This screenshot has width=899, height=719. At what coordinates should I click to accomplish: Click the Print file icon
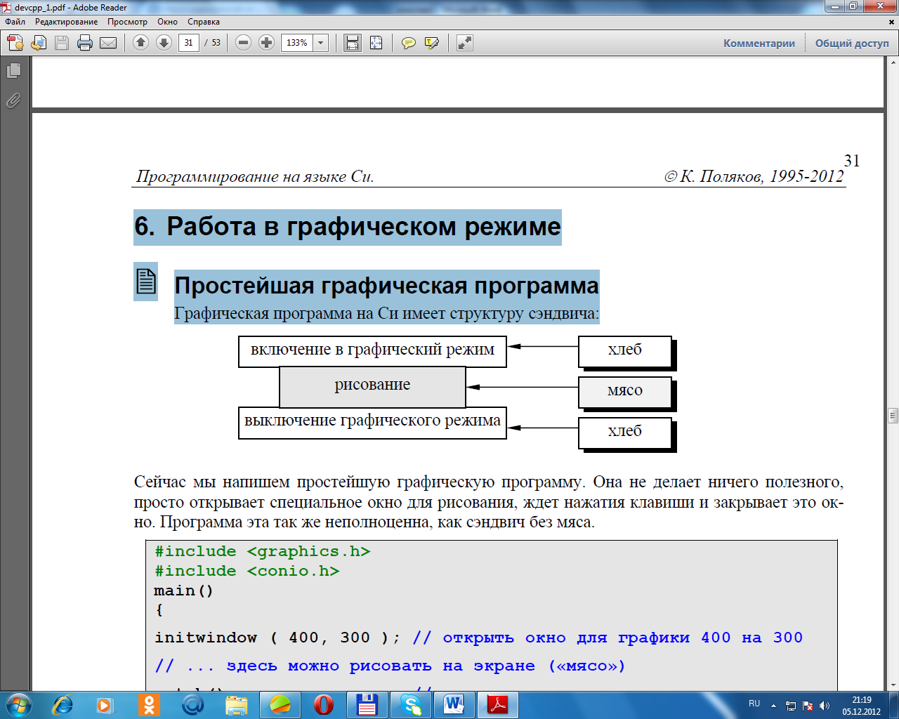click(85, 43)
